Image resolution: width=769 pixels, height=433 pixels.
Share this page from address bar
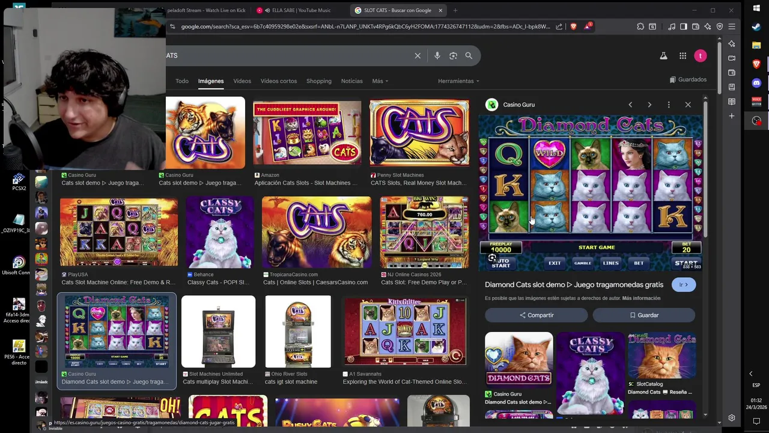[x=559, y=26]
